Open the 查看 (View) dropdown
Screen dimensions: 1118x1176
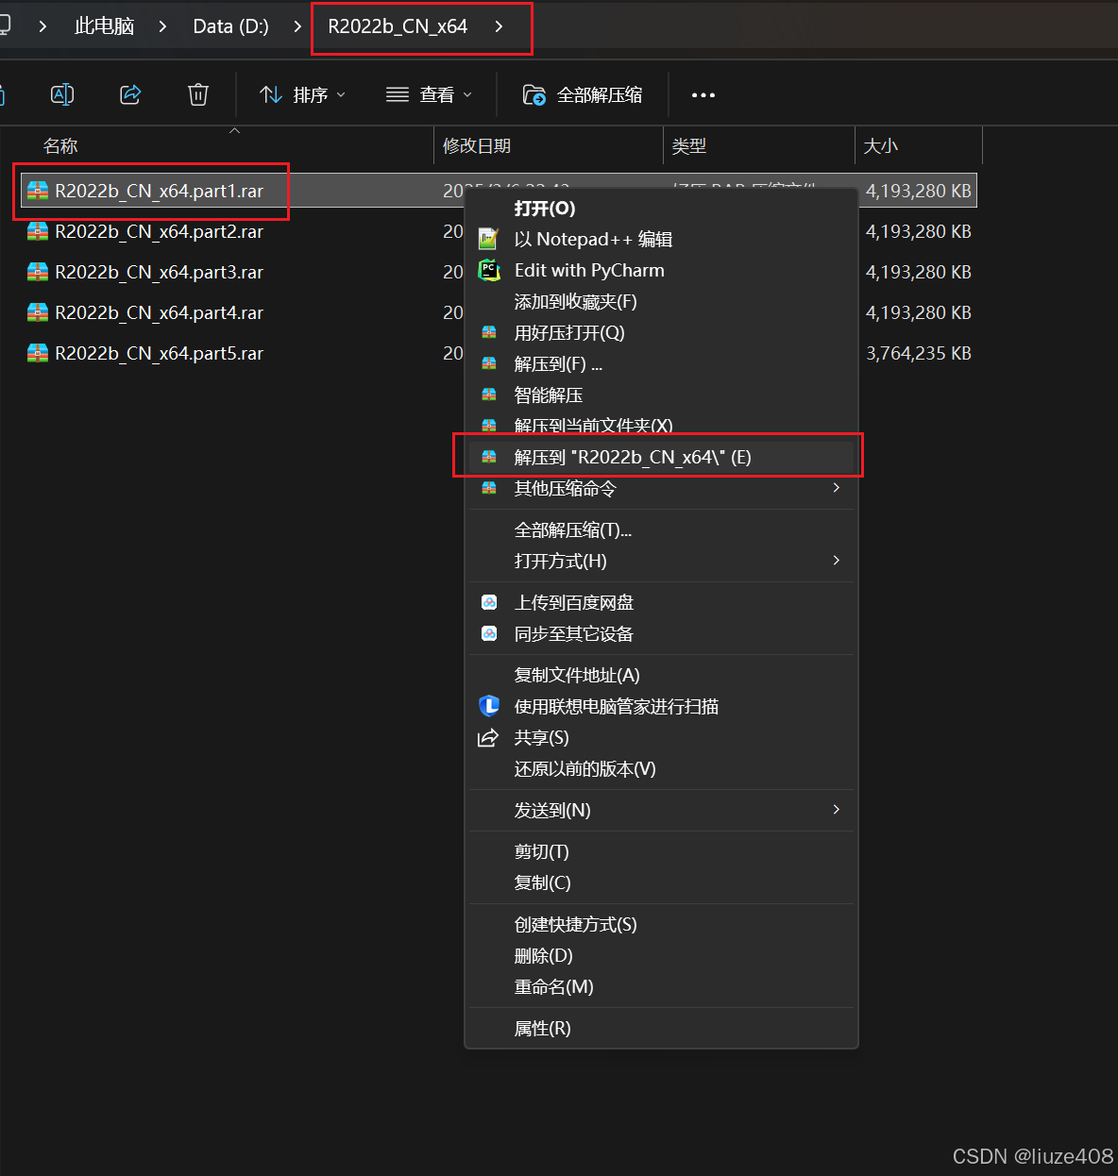click(428, 94)
